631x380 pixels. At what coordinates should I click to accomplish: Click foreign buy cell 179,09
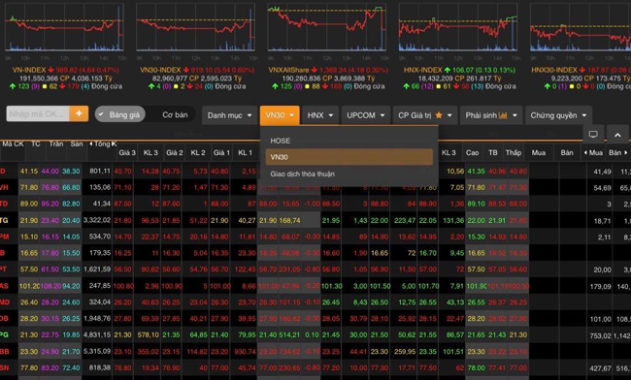coord(601,287)
